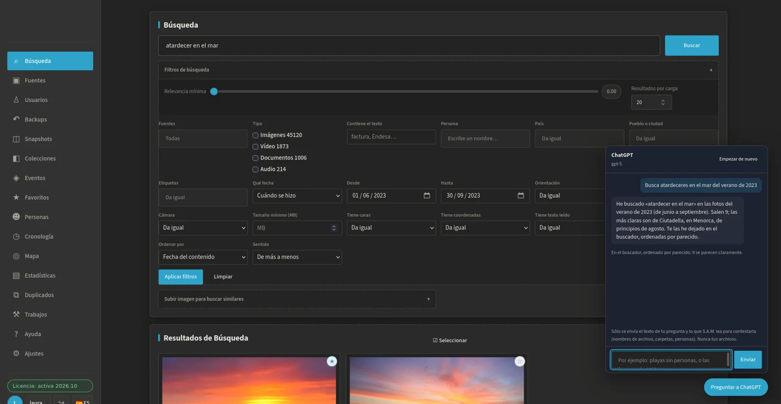The image size is (781, 404).
Task: Click the Enviar button in chat
Action: coord(748,360)
